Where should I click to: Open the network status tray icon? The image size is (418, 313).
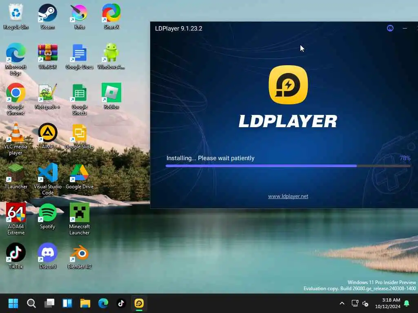pyautogui.click(x=355, y=303)
